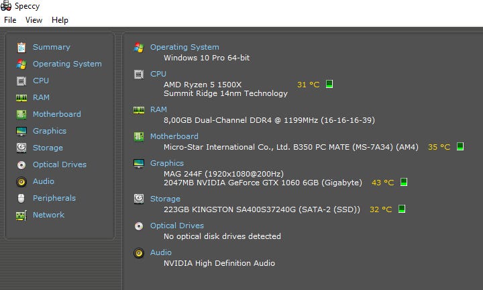The height and width of the screenshot is (290, 483).
Task: Select Audio in the sidebar
Action: click(x=44, y=181)
